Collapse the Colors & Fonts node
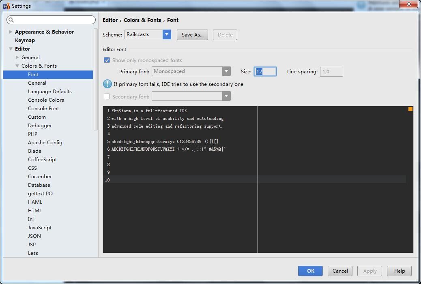The width and height of the screenshot is (421, 284). pos(17,66)
